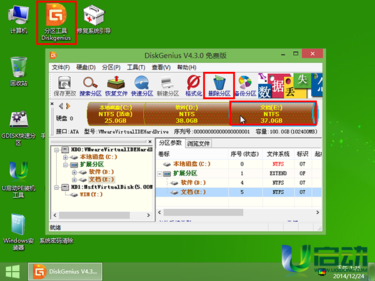Open the 回收站 recycle bin

(19, 71)
